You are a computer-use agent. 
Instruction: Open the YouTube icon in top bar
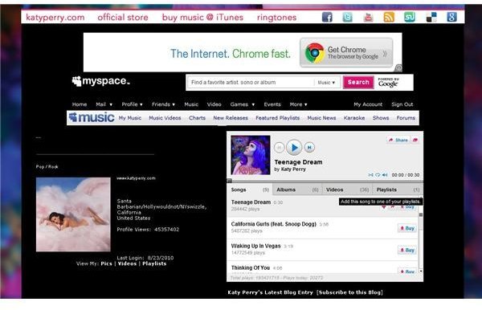(x=368, y=17)
